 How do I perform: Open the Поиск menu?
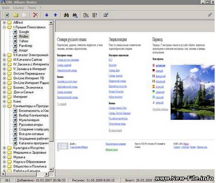click(32, 8)
